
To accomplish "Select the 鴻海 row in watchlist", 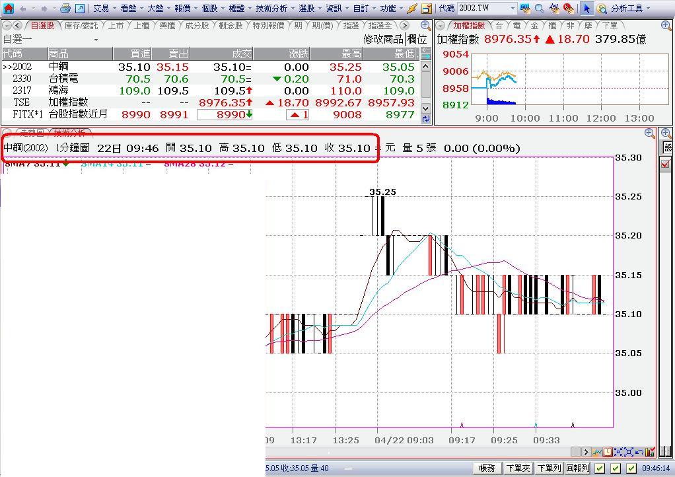I will point(209,91).
